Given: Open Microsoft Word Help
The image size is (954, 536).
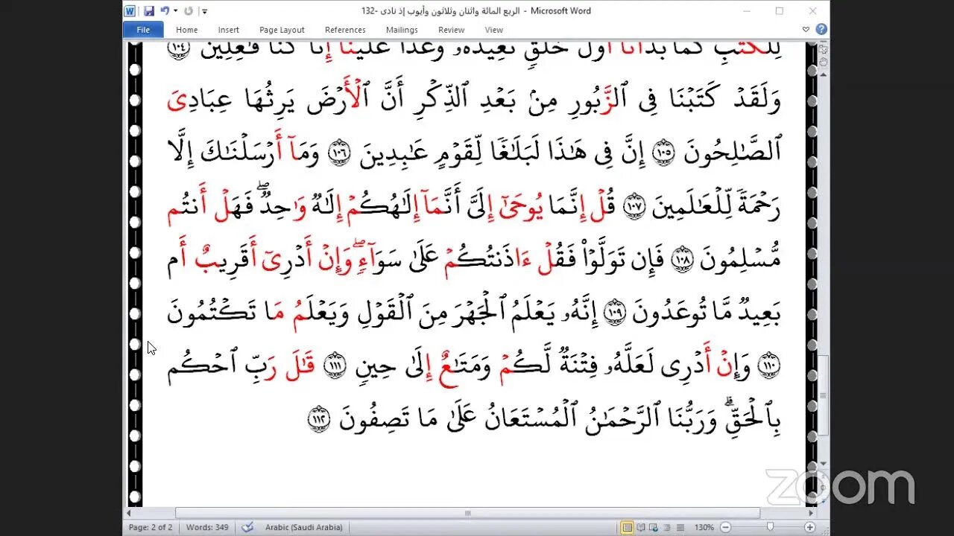Looking at the screenshot, I should click(821, 30).
